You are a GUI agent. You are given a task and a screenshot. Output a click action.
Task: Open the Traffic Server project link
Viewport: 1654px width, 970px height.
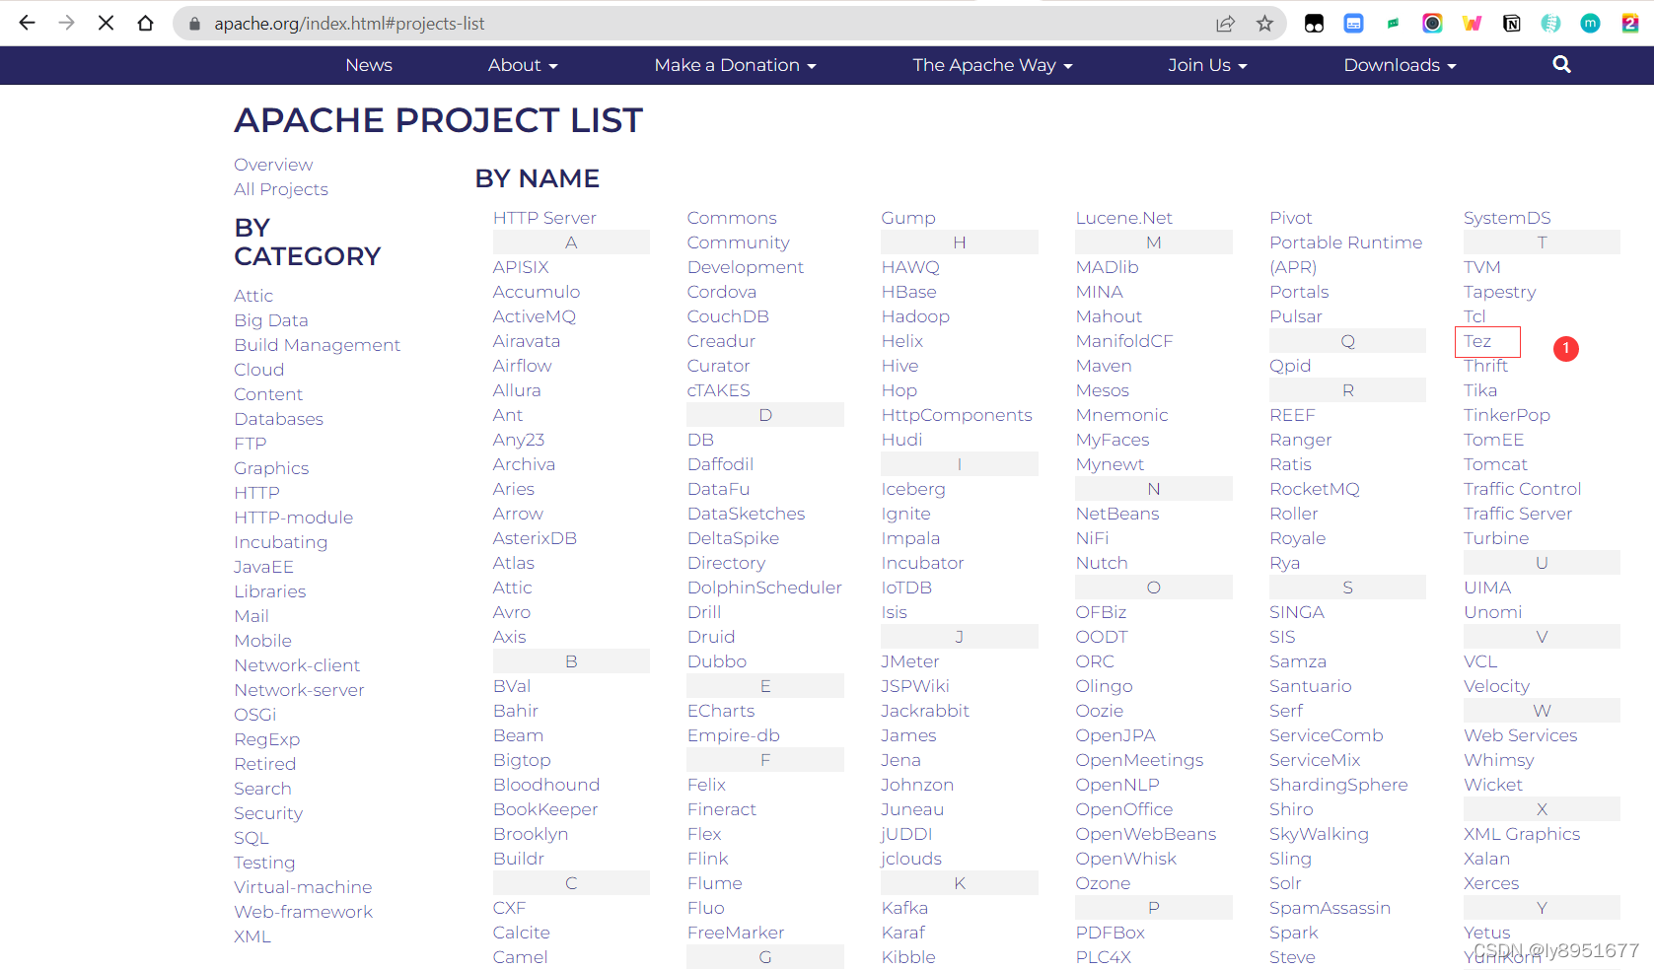coord(1518,514)
